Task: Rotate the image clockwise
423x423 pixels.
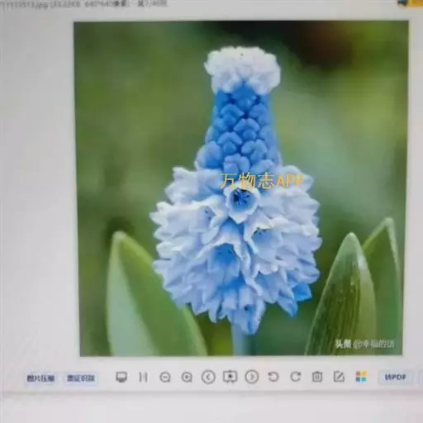Action: 295,377
